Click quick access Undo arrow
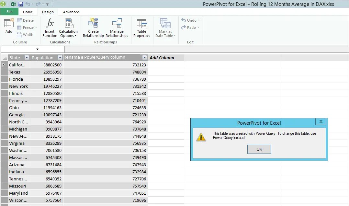 pyautogui.click(x=28, y=4)
